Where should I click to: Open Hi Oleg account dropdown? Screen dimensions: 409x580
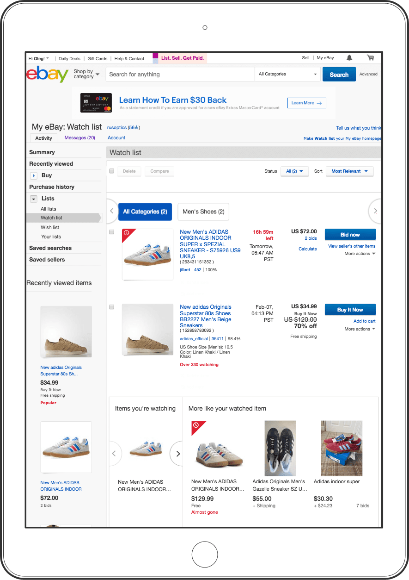(39, 59)
